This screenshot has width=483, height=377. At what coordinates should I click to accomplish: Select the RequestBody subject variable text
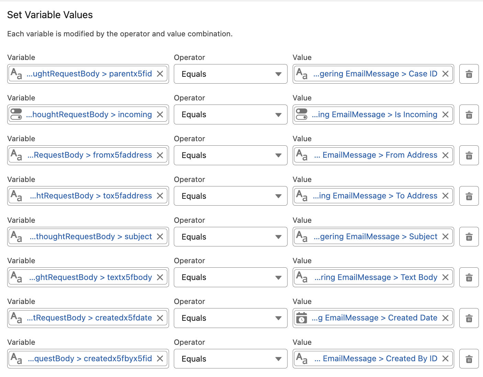[91, 236]
